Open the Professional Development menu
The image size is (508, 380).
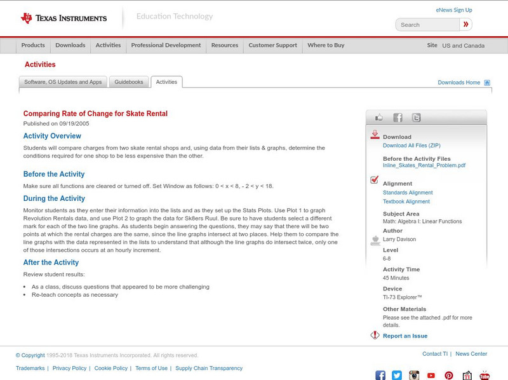(166, 45)
